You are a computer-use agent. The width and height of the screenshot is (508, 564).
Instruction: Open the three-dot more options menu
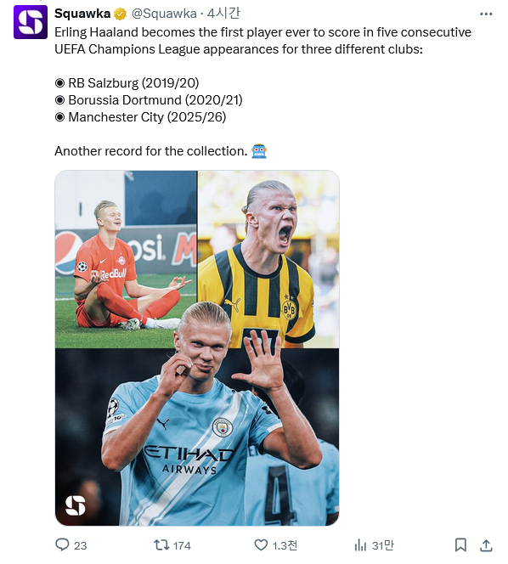(x=486, y=14)
